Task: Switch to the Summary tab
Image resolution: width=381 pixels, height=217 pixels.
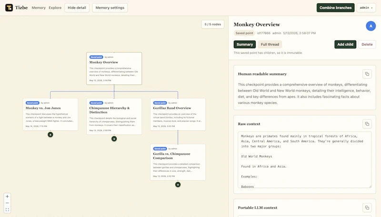Action: [x=245, y=44]
